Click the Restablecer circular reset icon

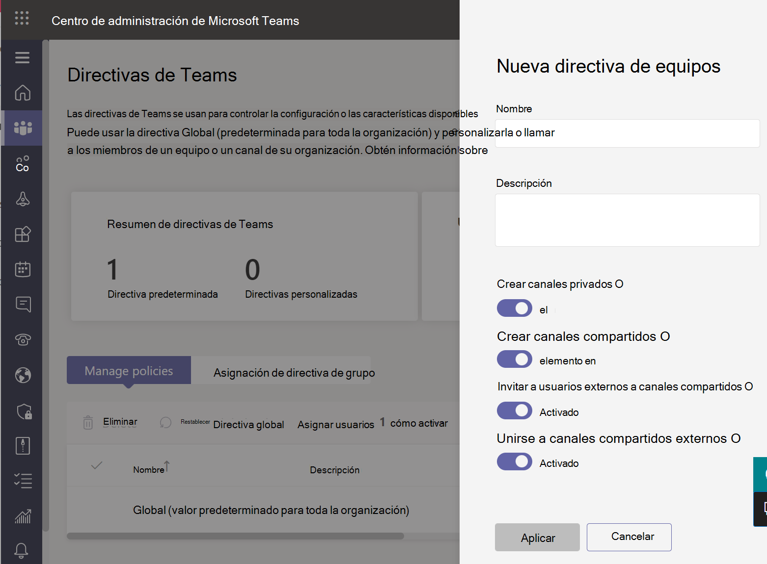click(x=166, y=422)
